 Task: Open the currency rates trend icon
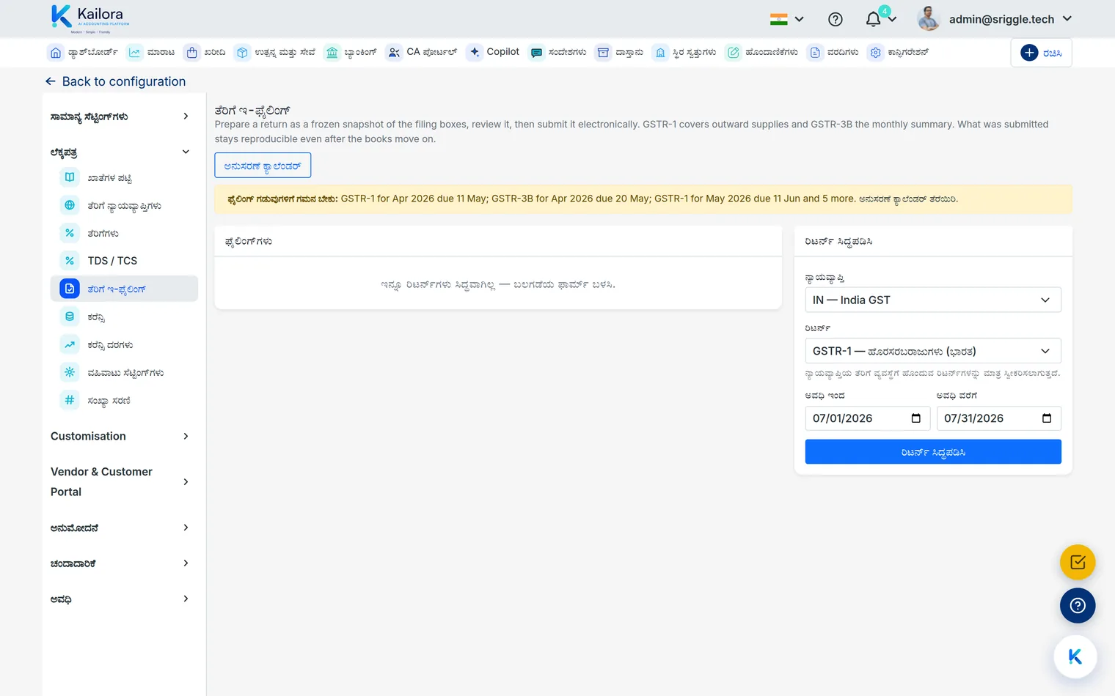point(70,344)
